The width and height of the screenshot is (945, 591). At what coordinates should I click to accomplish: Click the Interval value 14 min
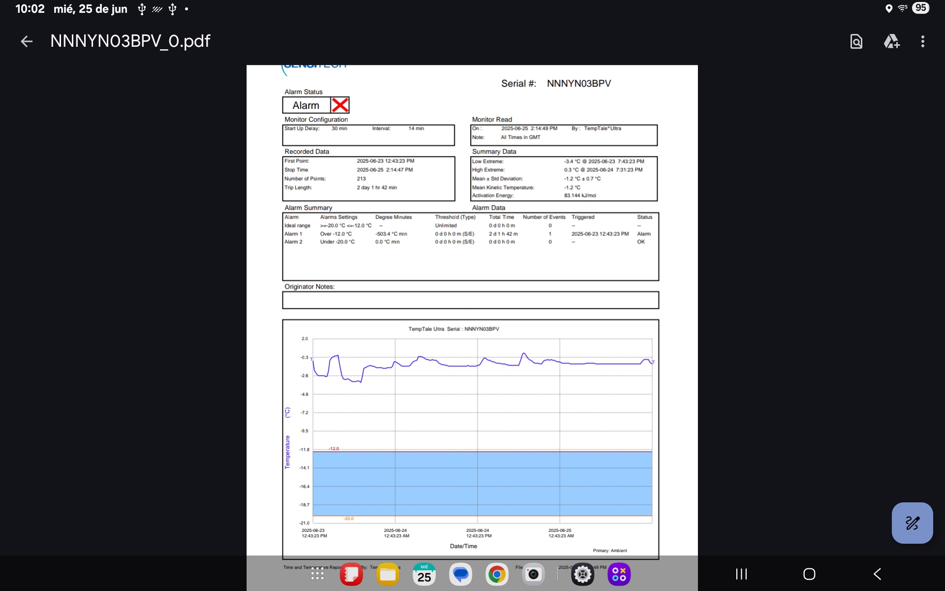pyautogui.click(x=416, y=129)
